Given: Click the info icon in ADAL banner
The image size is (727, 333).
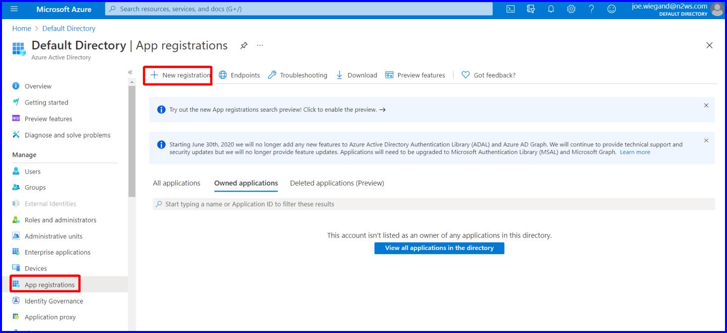Looking at the screenshot, I should (161, 144).
